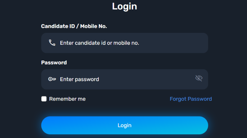247x138 pixels.
Task: Focus the Enter password input field
Action: point(125,79)
